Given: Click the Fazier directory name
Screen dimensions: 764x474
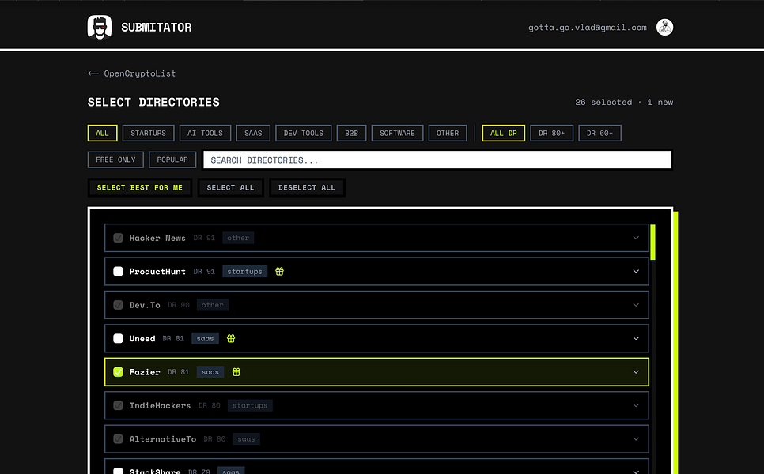Looking at the screenshot, I should click(x=145, y=372).
